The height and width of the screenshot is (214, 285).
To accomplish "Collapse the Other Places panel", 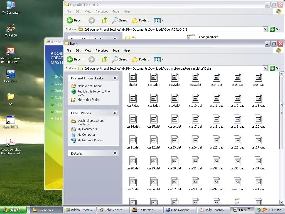I will pyautogui.click(x=115, y=113).
